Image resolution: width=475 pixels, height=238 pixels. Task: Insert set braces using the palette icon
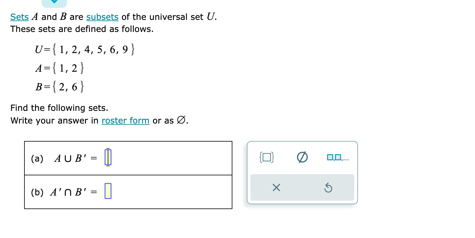point(267,157)
